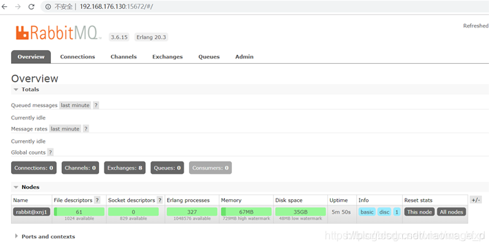Click the Queues: 0 count button
The width and height of the screenshot is (491, 248).
tap(167, 168)
